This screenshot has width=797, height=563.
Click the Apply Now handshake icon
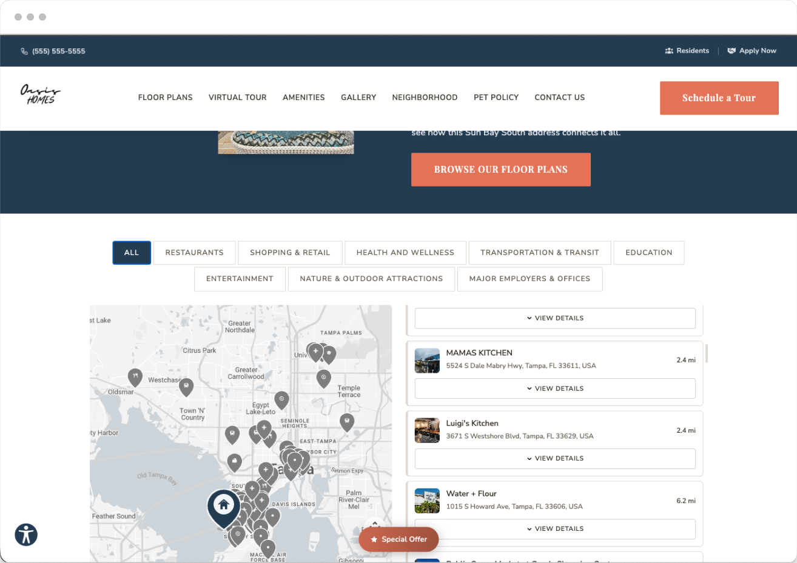pos(731,51)
